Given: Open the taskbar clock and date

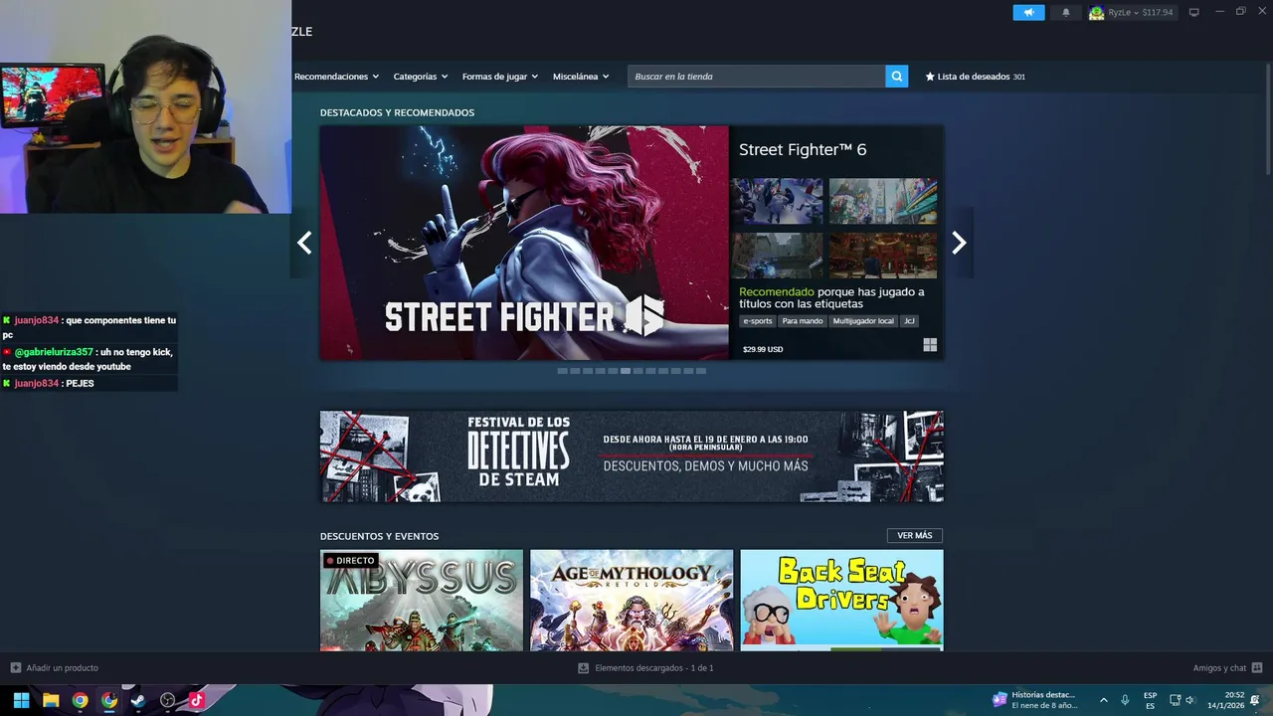Looking at the screenshot, I should [1226, 700].
